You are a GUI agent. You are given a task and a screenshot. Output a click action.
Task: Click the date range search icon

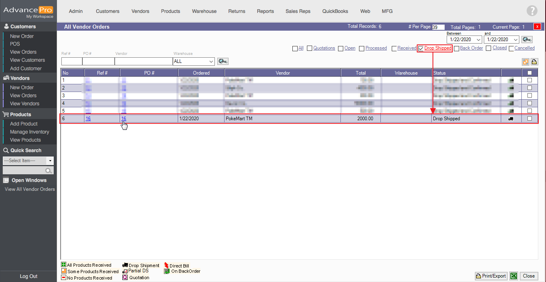click(527, 40)
